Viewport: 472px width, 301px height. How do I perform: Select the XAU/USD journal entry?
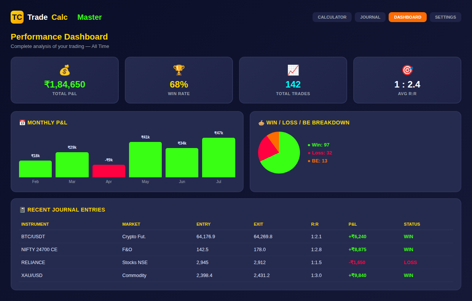236,276
